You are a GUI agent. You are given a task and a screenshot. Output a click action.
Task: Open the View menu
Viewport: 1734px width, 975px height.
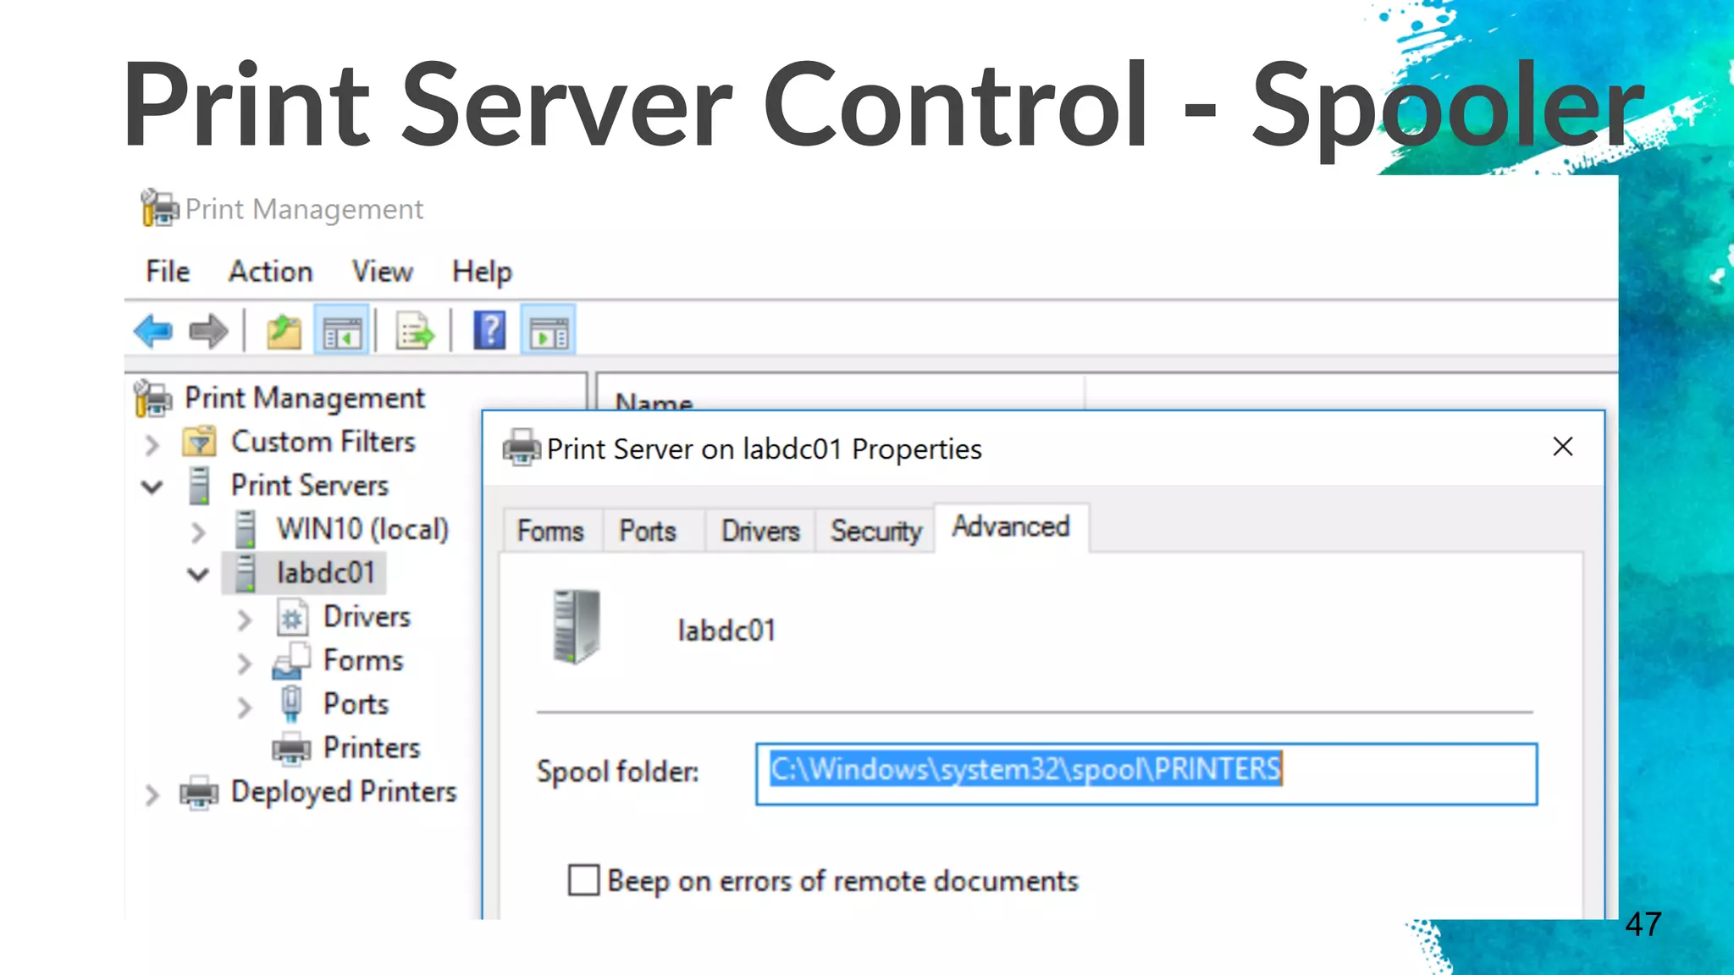point(383,272)
